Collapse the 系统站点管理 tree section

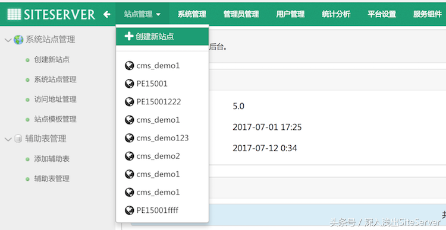pos(8,40)
